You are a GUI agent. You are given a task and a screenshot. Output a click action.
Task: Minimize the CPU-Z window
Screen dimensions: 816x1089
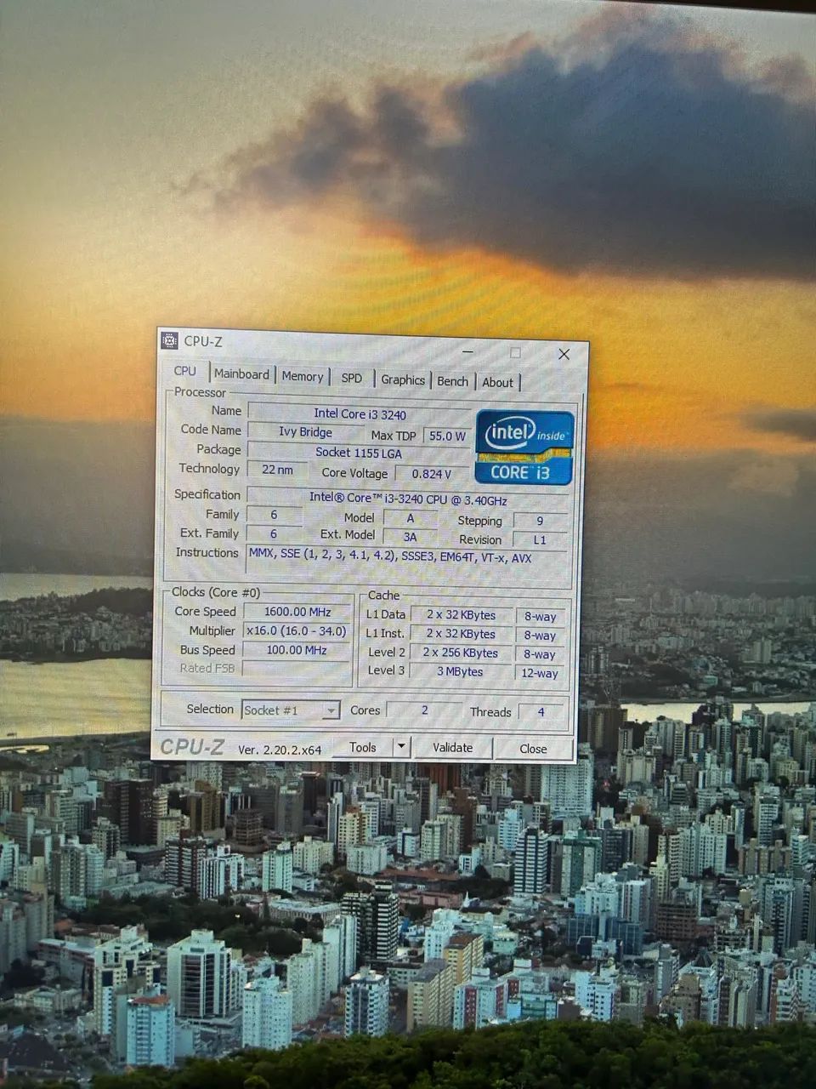468,351
